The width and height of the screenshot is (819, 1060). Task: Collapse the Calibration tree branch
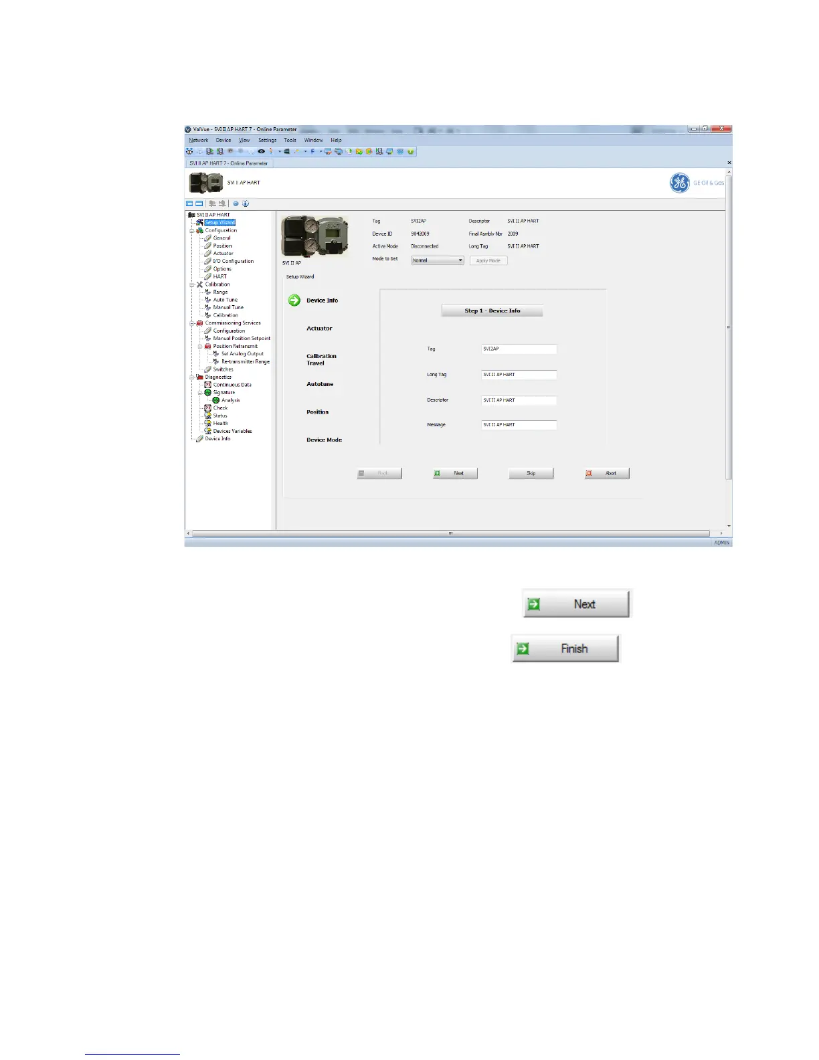[192, 284]
